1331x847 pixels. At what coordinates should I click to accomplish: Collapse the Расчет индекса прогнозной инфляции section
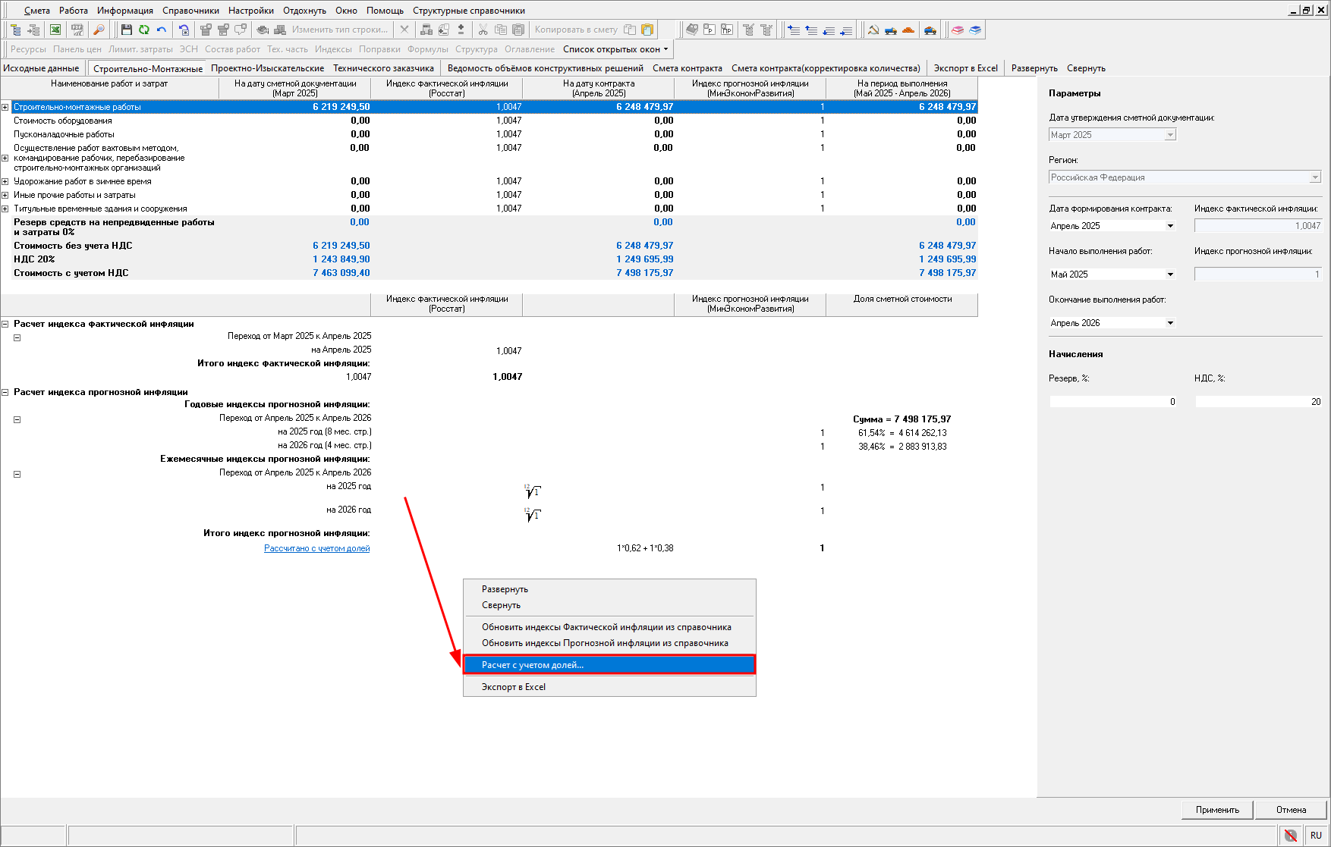pos(5,392)
